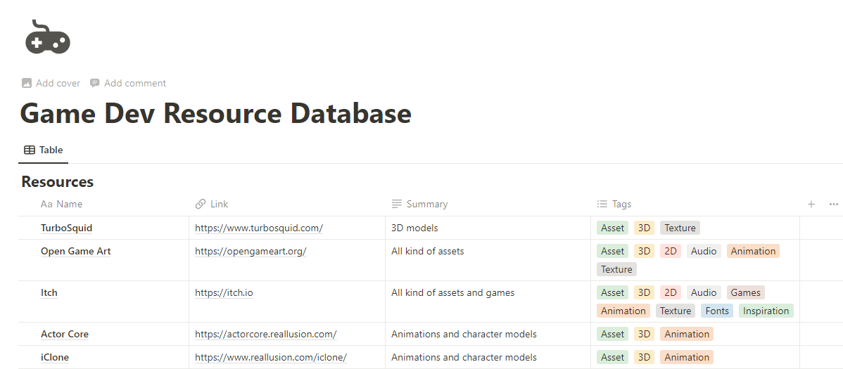Screen dimensions: 843x369
Task: Open the Itch row page
Action: 49,292
